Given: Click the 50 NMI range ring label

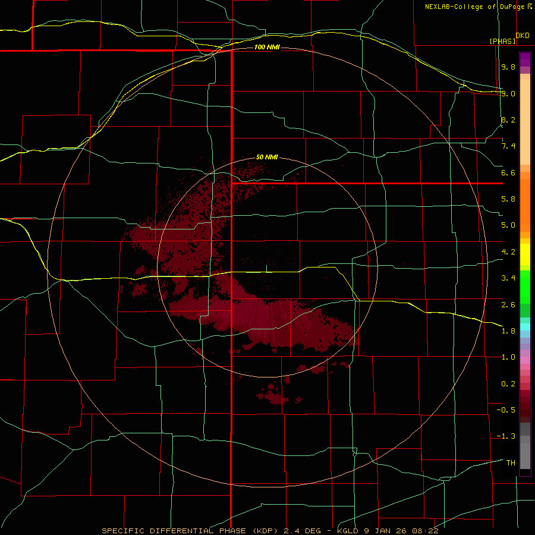Looking at the screenshot, I should (x=267, y=158).
